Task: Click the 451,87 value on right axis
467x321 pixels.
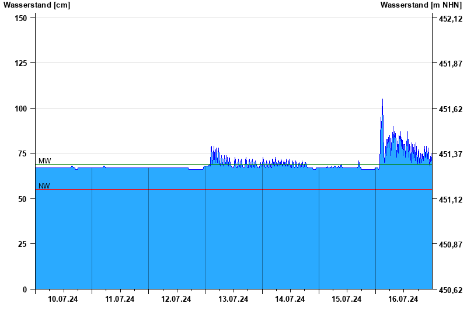Action: point(451,64)
